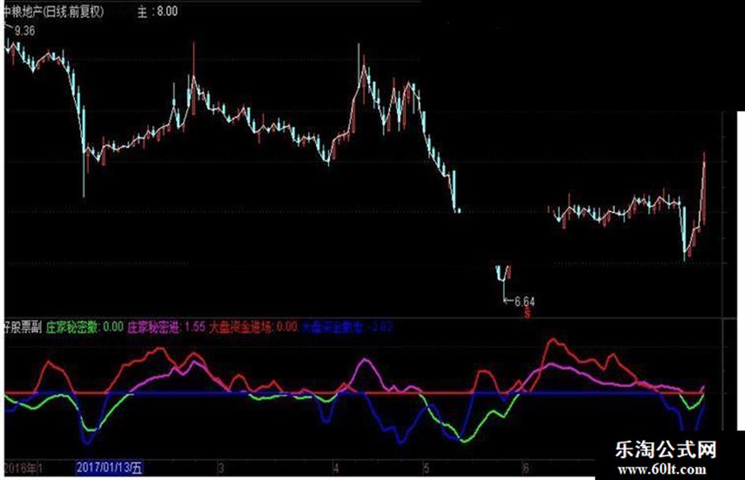Click the 2016年 label on the time axis
This screenshot has width=745, height=480.
[x=21, y=467]
